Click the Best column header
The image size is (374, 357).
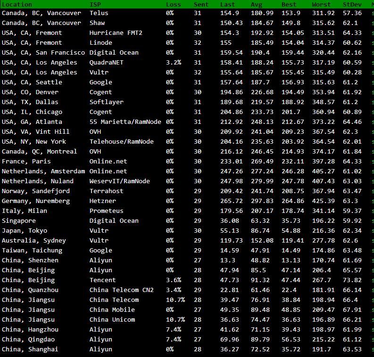point(289,4)
